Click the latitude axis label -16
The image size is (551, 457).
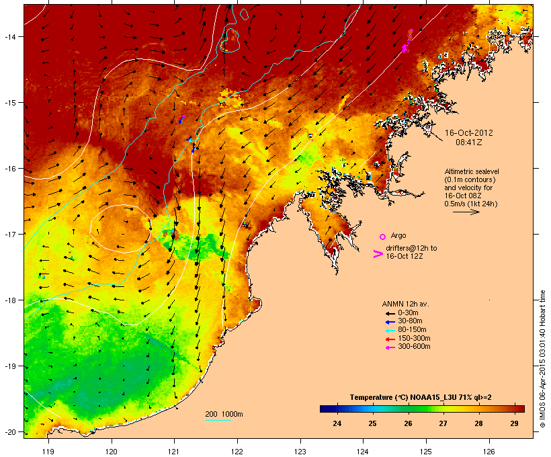[x=10, y=169]
